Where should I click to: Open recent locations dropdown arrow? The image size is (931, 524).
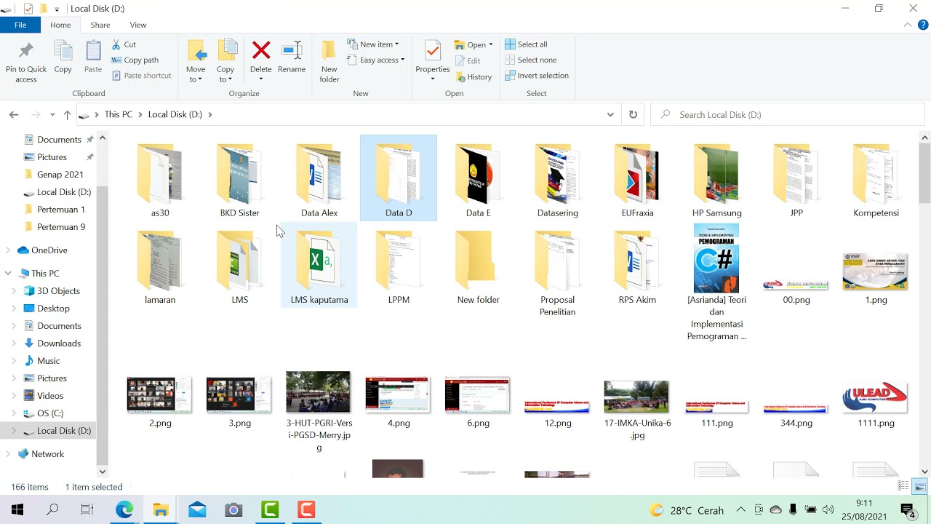pyautogui.click(x=52, y=114)
